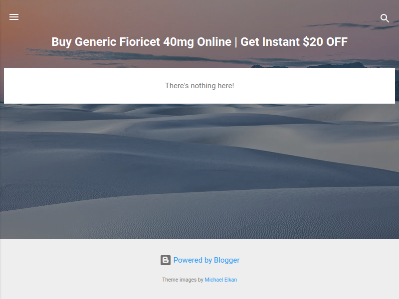Screen dimensions: 399x299
Task: Click the word "Blogger" in the footer
Action: (227, 260)
